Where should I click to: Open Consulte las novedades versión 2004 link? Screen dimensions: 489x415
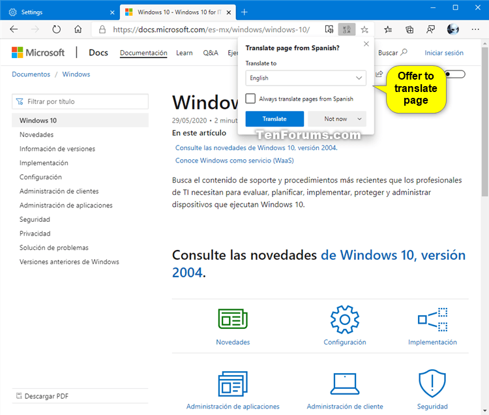256,147
